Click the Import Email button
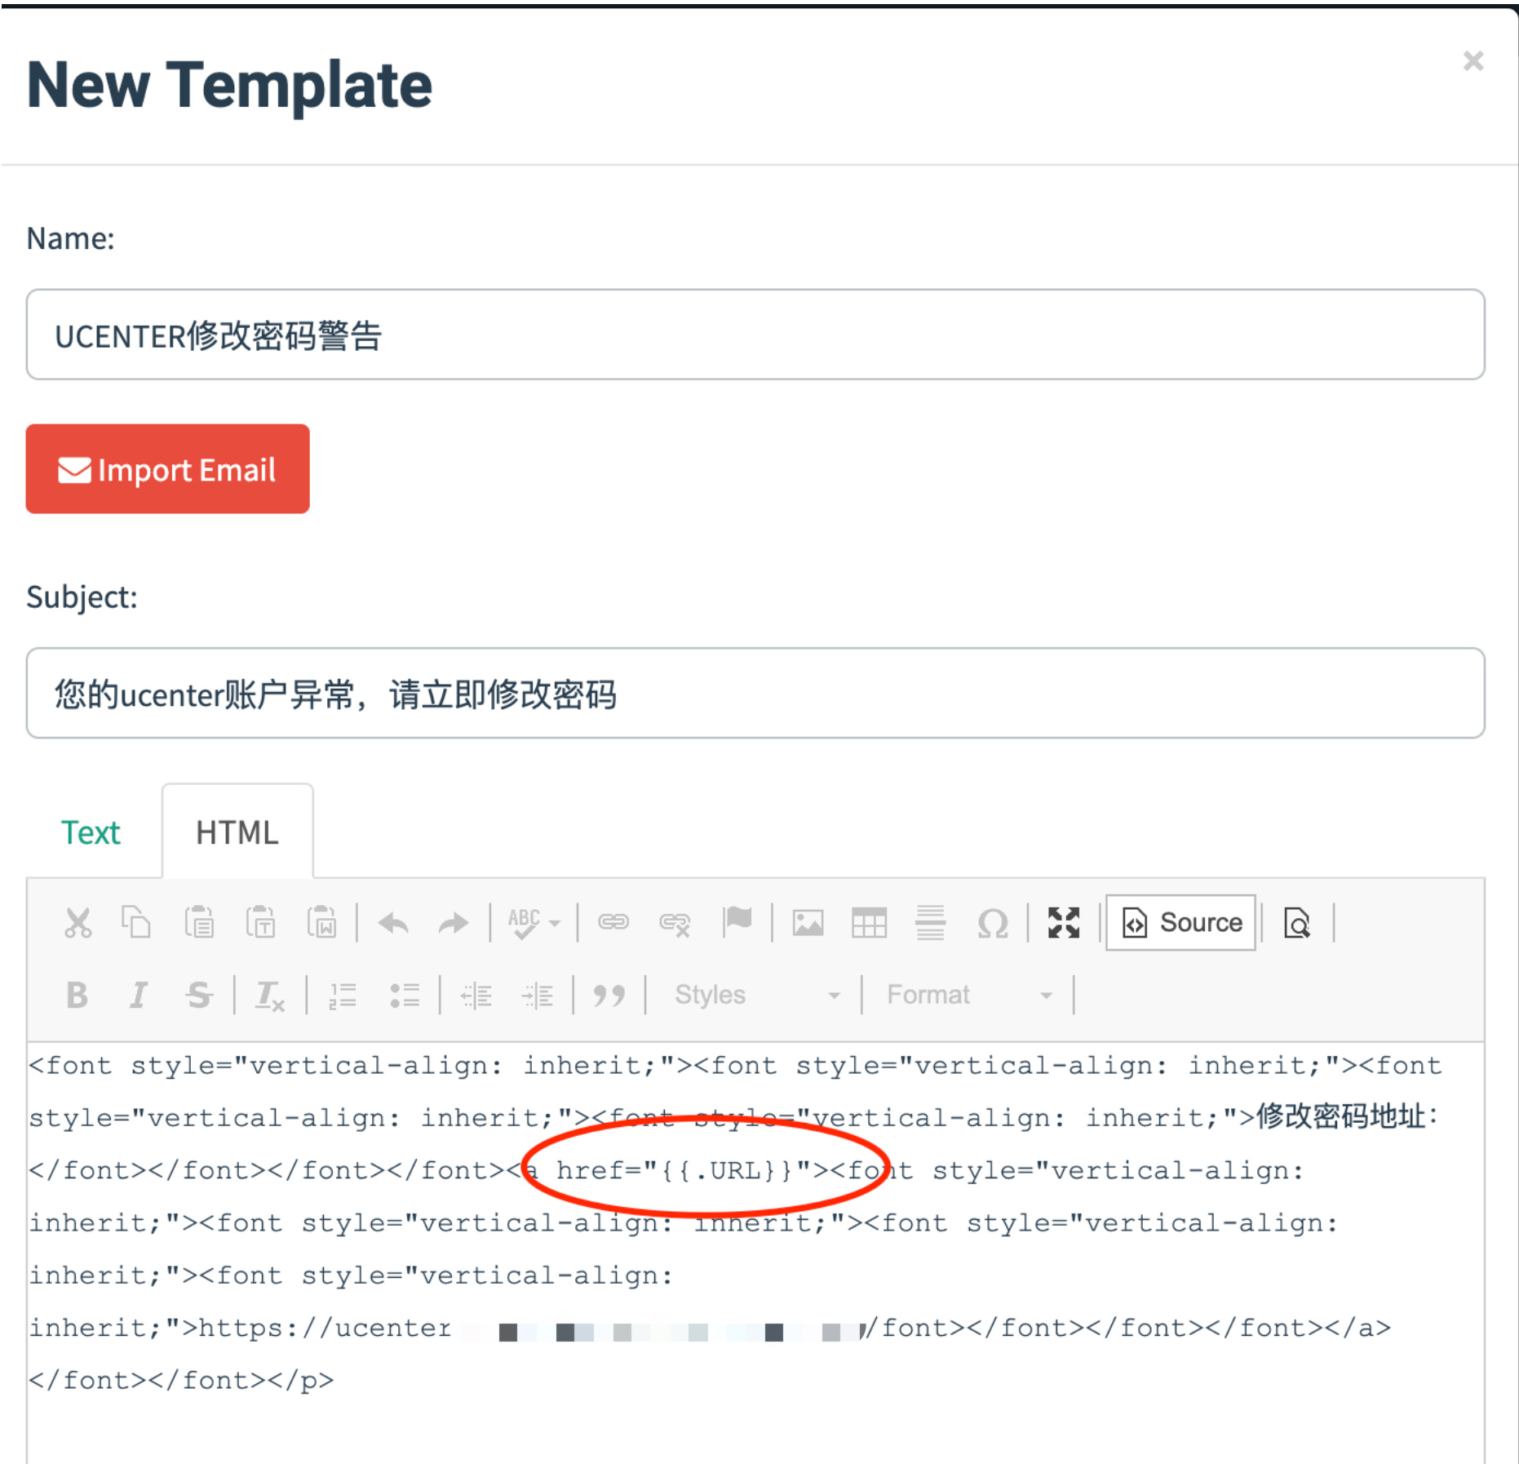 [167, 469]
